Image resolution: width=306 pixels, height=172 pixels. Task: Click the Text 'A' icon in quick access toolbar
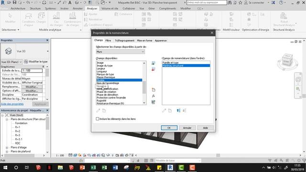(70, 2)
